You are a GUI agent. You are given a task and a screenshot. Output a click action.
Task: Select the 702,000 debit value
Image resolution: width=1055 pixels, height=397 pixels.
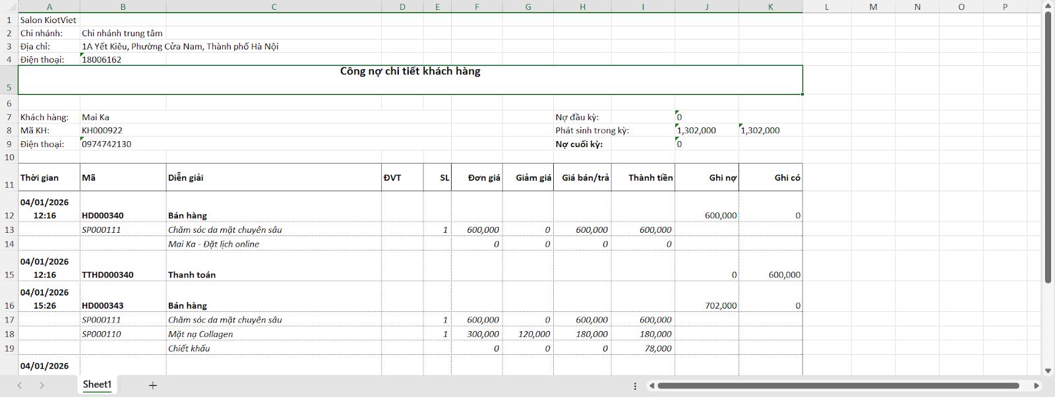click(x=707, y=297)
